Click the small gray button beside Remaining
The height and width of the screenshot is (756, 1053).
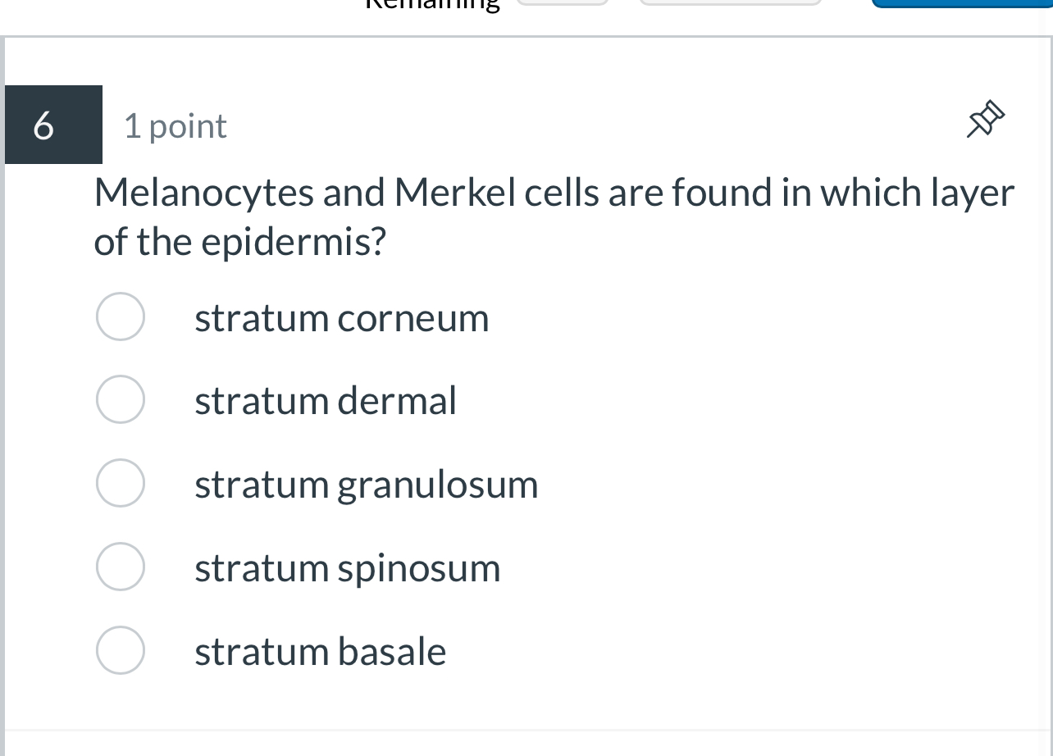[x=562, y=2]
